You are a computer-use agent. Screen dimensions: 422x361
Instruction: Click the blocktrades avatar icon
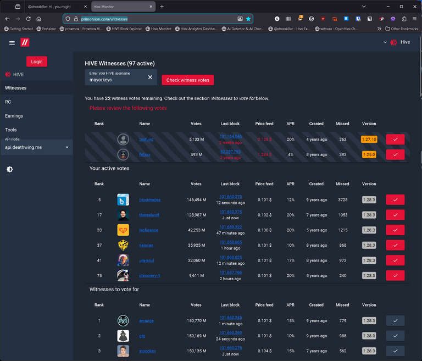click(x=123, y=201)
